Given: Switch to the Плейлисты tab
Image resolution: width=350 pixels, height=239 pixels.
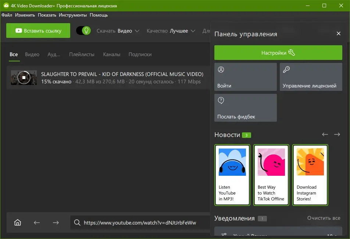Looking at the screenshot, I should tap(82, 54).
